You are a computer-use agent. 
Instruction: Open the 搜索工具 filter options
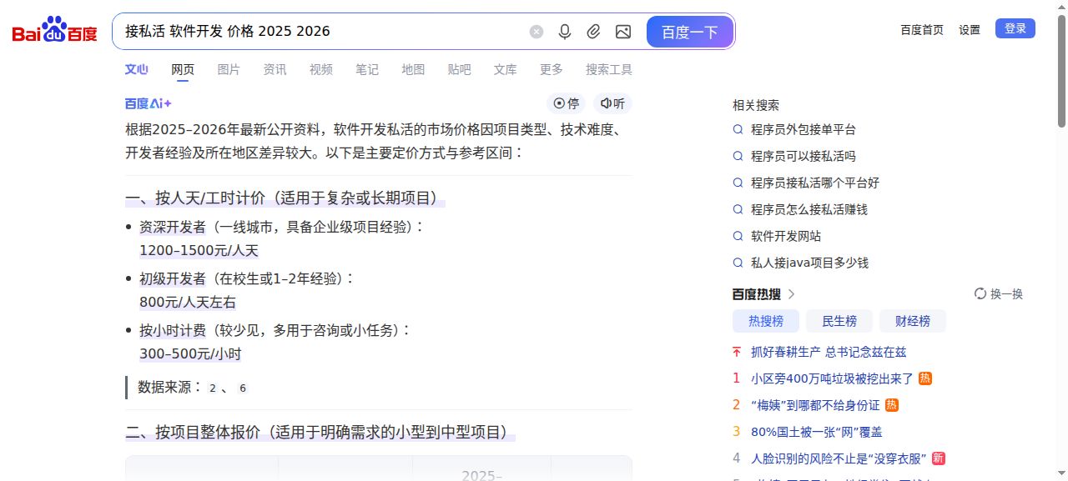(608, 69)
